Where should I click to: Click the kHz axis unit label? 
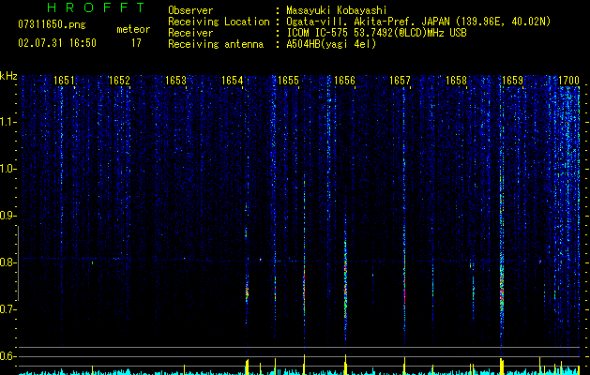coord(8,76)
